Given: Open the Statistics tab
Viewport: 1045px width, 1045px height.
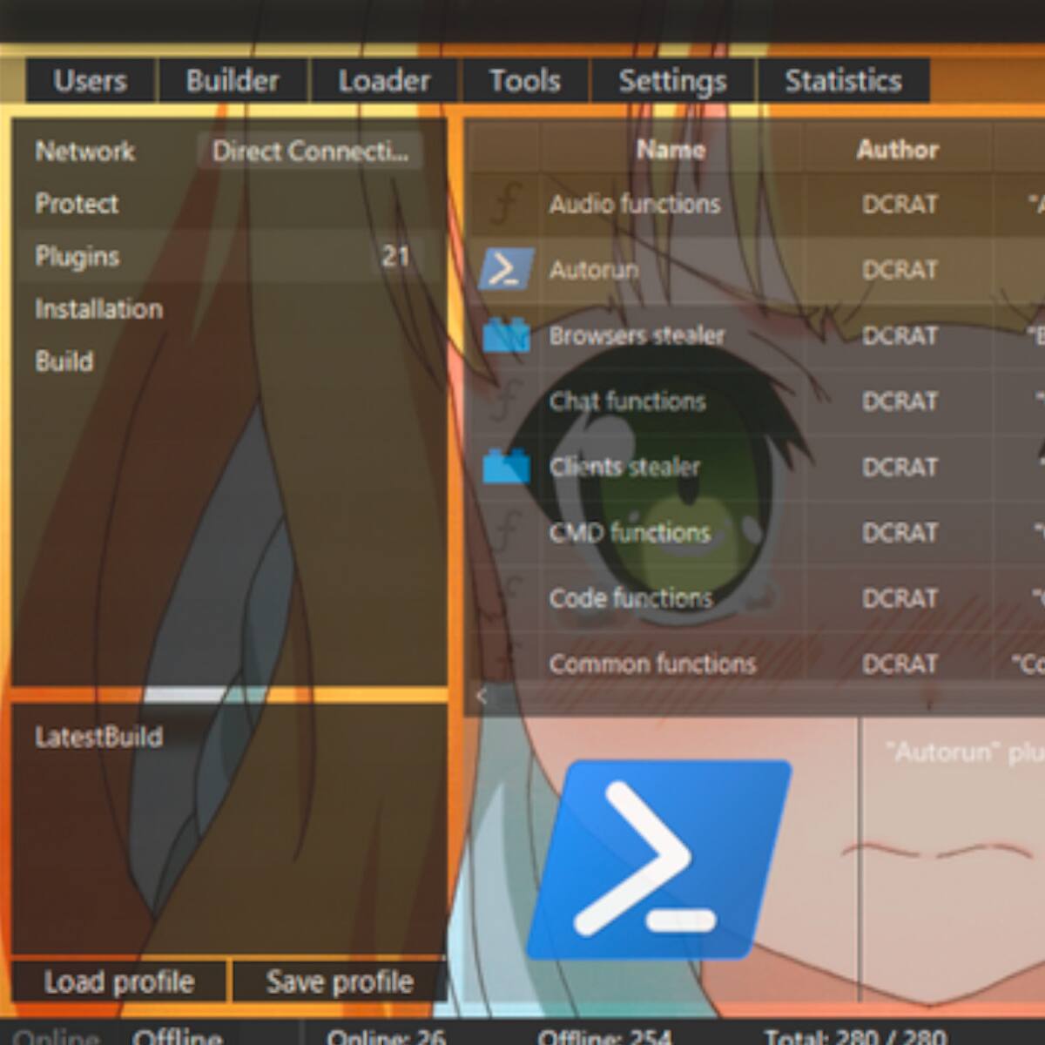Looking at the screenshot, I should (x=843, y=81).
